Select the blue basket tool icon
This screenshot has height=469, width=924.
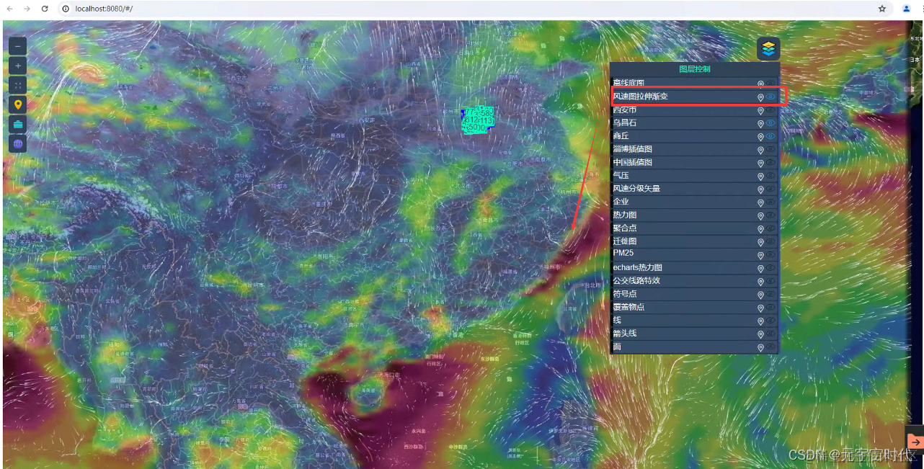point(17,123)
